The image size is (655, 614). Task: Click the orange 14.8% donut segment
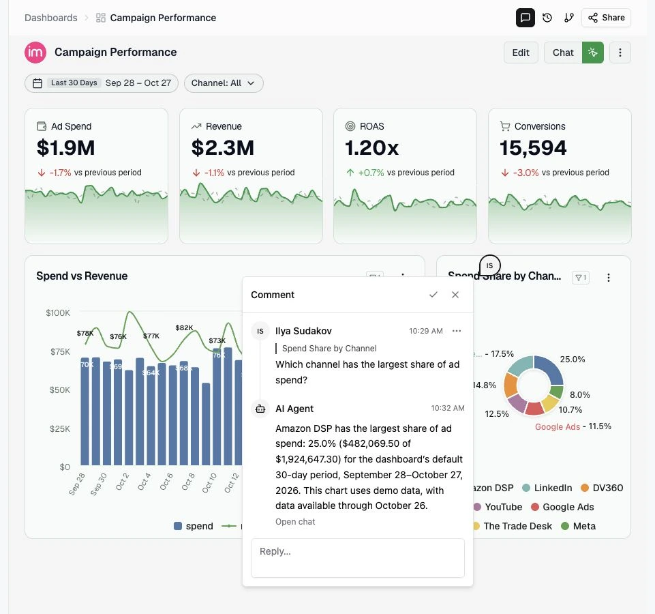point(510,385)
